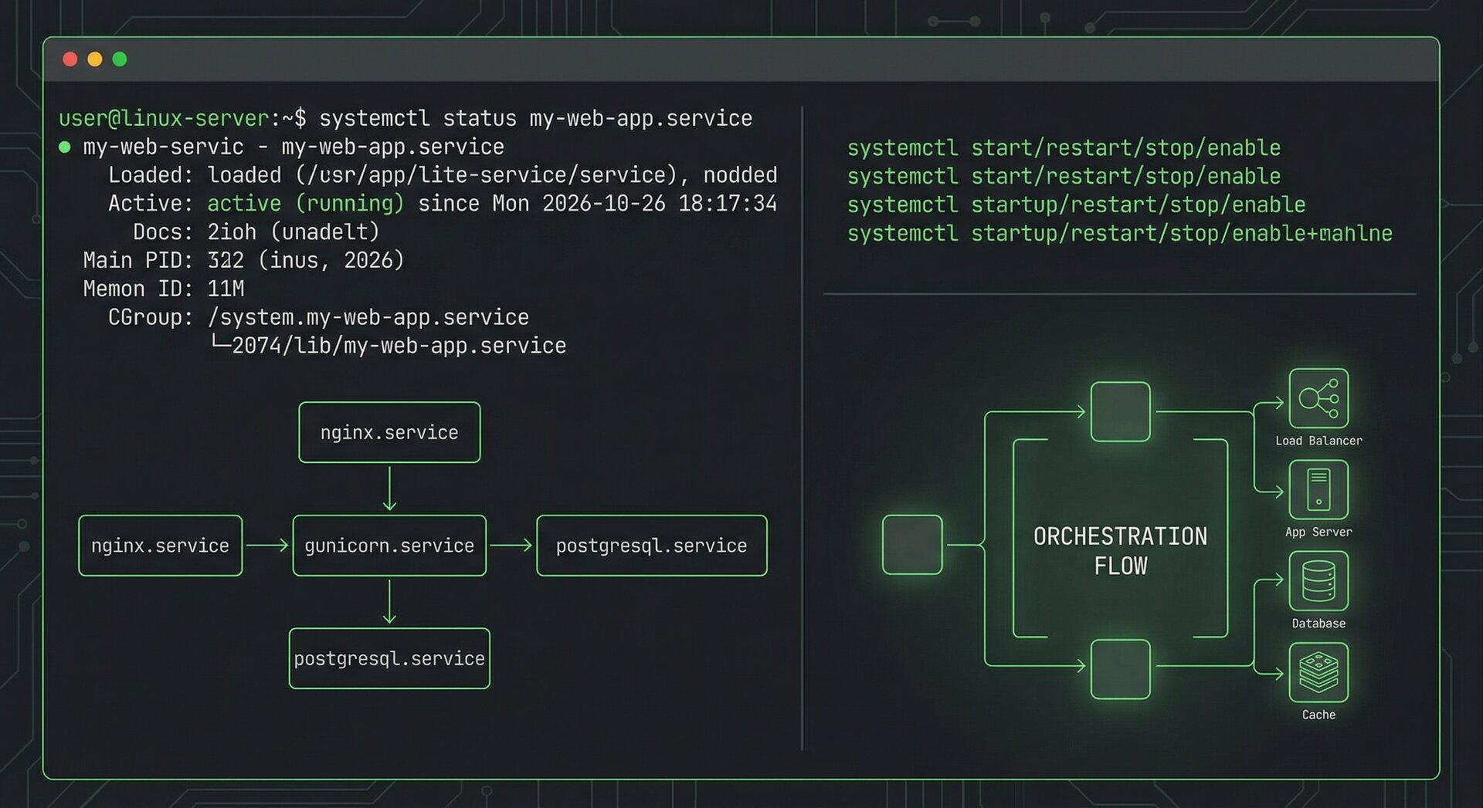Screen dimensions: 1483x808
Task: Open the Database cylinder icon
Action: coord(1318,581)
